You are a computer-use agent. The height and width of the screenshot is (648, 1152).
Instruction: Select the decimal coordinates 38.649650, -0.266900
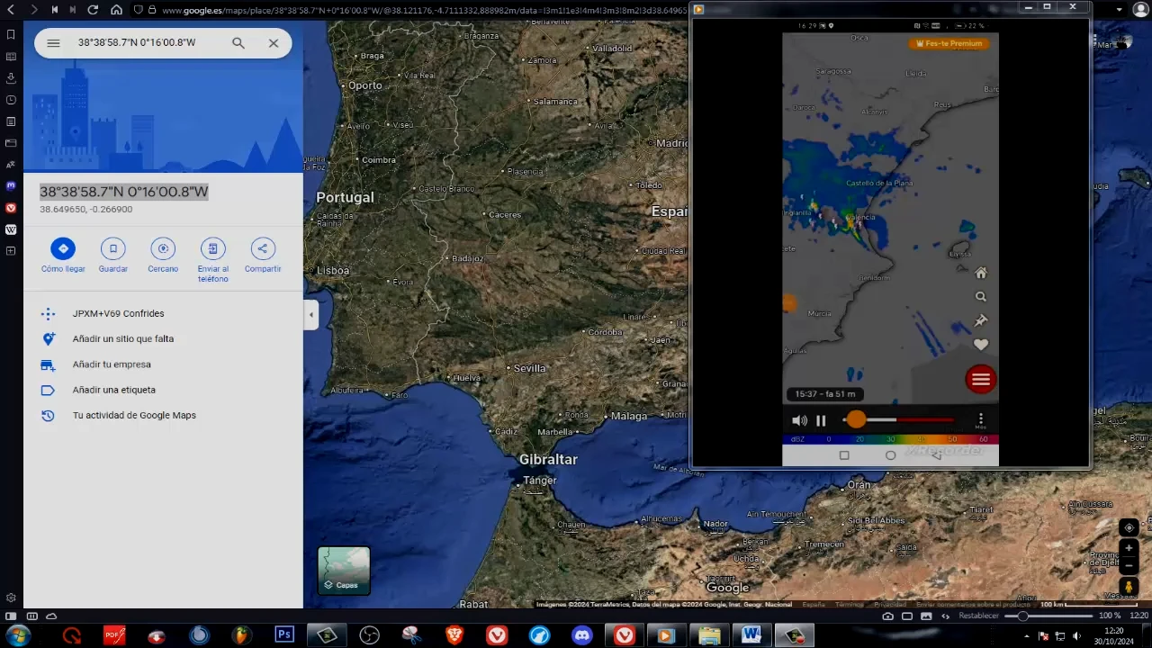85,209
